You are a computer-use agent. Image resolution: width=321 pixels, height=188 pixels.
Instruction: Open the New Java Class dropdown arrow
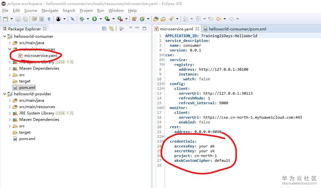click(x=148, y=19)
